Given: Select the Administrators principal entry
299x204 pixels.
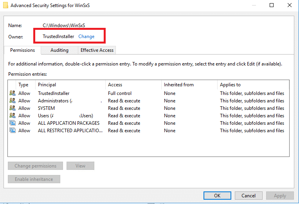Looking at the screenshot, I should click(x=55, y=101).
